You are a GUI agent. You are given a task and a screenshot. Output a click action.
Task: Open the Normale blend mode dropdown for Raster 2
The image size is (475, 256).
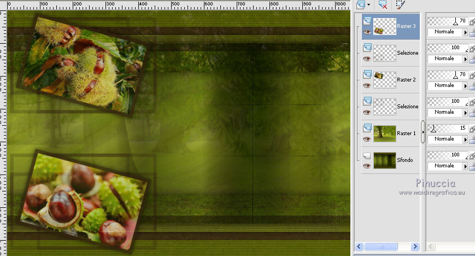[x=448, y=85]
